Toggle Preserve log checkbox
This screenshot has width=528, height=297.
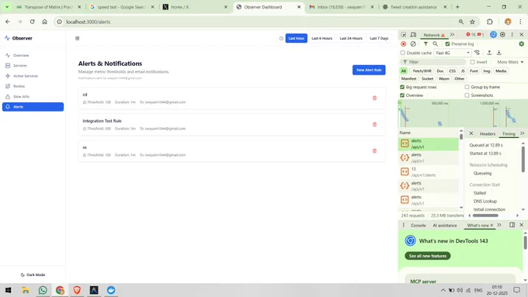click(x=447, y=43)
